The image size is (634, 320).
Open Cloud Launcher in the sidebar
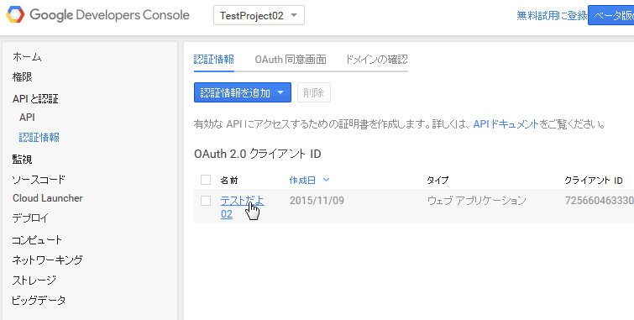(48, 198)
